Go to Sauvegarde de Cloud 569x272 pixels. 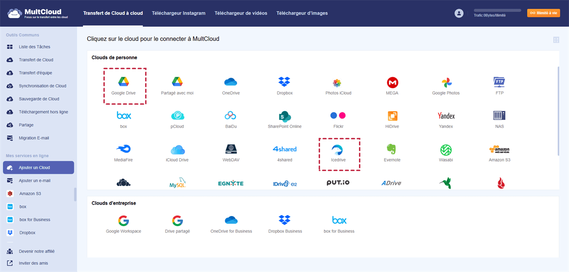38,99
